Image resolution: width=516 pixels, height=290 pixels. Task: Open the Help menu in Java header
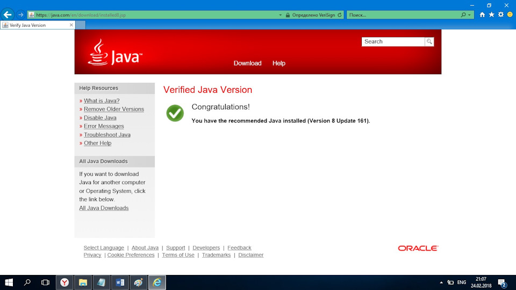pyautogui.click(x=279, y=63)
